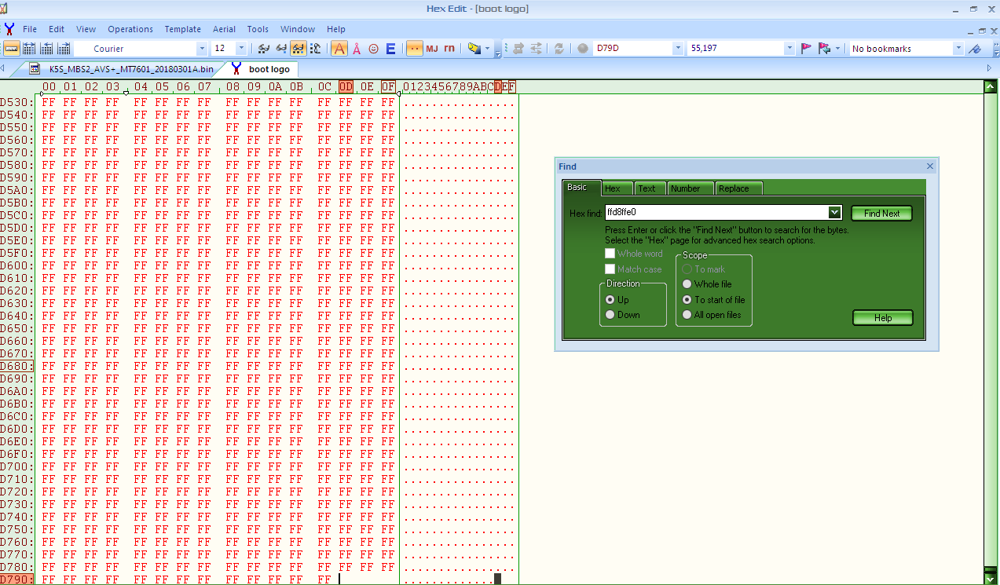Add a bookmark using the flag icon
Screen dimensions: 1000x585
[806, 48]
